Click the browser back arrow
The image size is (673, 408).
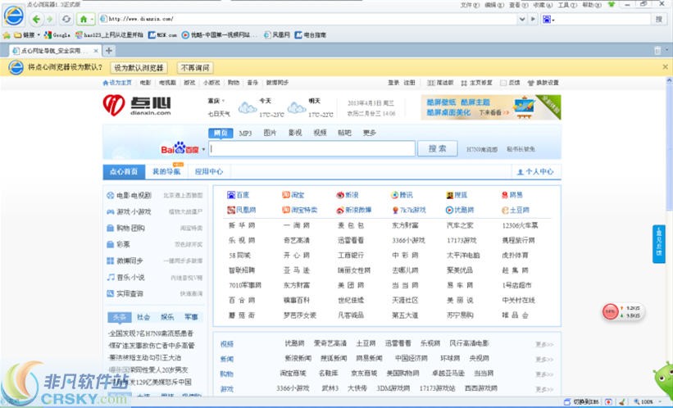pos(37,19)
